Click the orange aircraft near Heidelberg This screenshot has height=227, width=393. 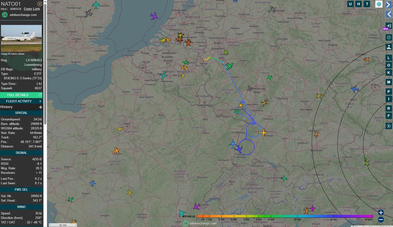(265, 103)
